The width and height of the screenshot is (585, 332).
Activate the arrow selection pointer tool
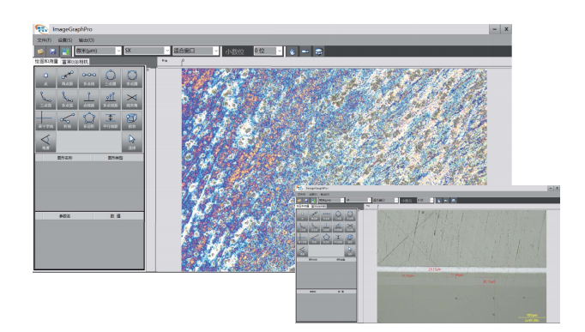click(x=132, y=142)
